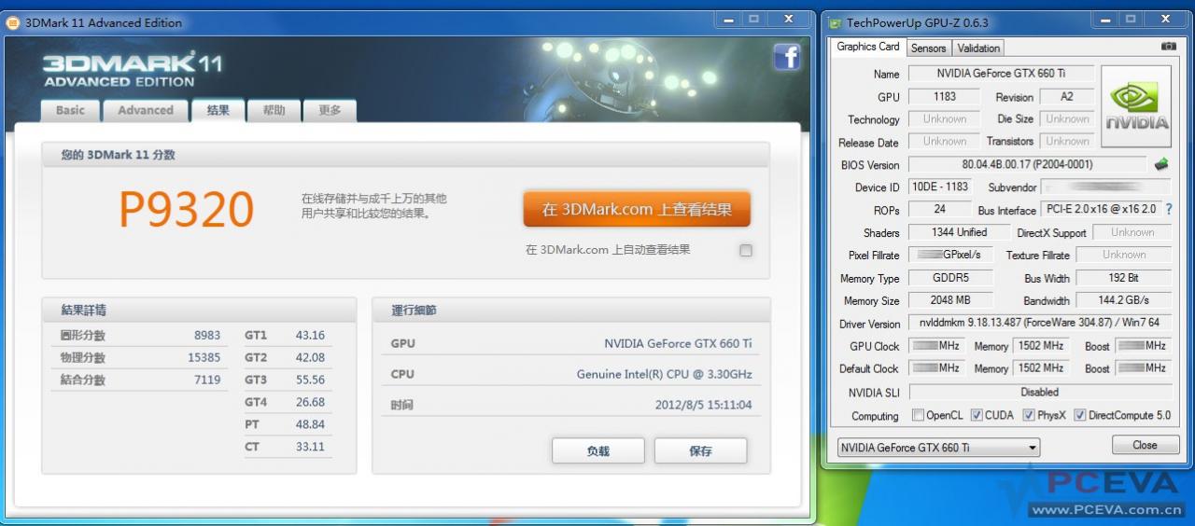Viewport: 1195px width, 526px height.
Task: Click the BIOS Version field
Action: (x=1027, y=165)
